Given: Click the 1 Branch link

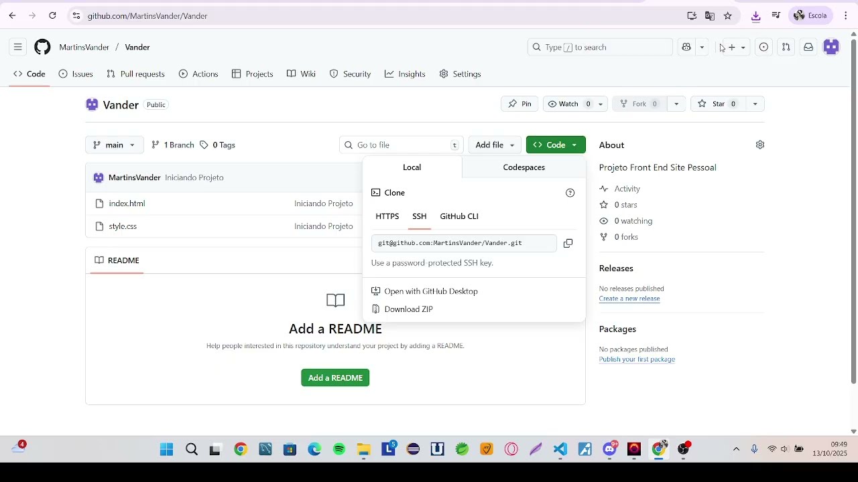Looking at the screenshot, I should pyautogui.click(x=173, y=145).
